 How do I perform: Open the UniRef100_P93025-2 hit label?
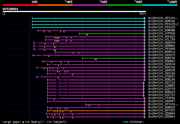pos(163,24)
